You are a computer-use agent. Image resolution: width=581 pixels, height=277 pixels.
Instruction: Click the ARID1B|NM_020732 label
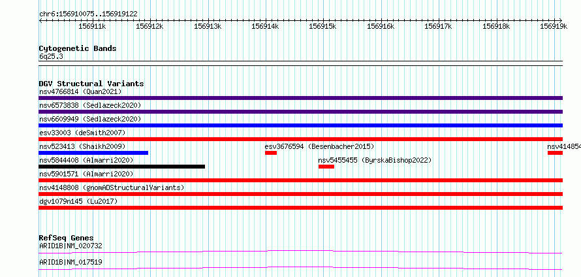click(x=71, y=246)
